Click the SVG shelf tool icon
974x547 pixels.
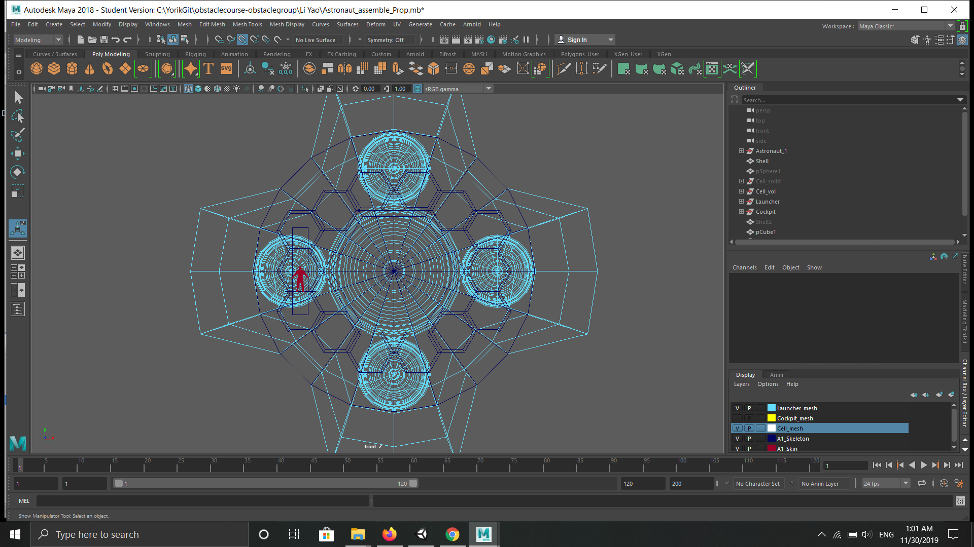[226, 69]
